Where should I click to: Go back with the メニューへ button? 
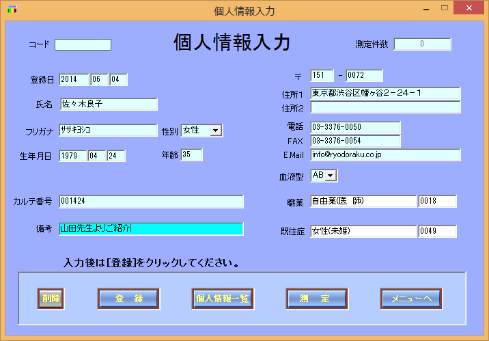pos(410,299)
